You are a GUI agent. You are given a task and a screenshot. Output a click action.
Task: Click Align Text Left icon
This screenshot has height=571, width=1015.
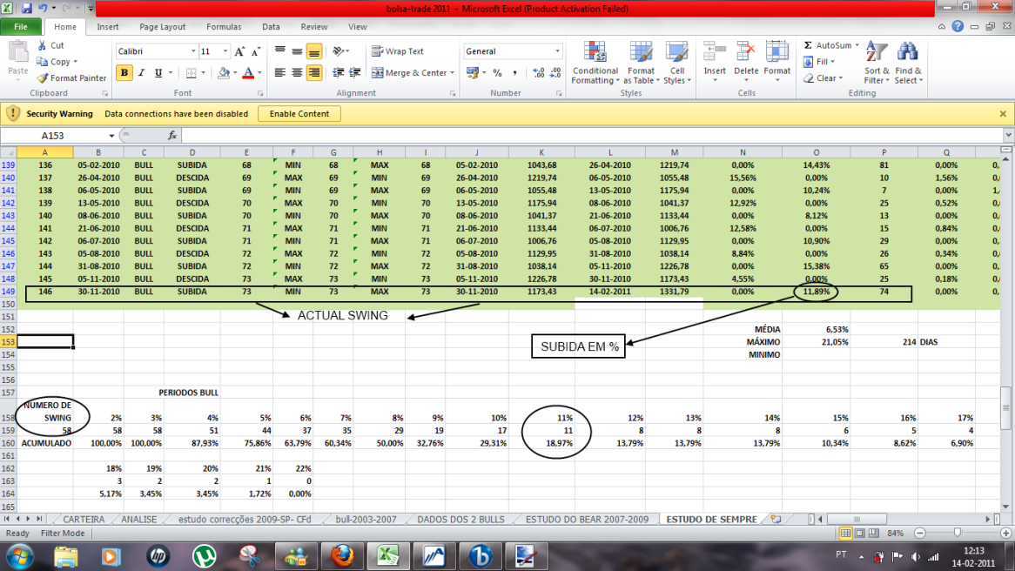[279, 72]
